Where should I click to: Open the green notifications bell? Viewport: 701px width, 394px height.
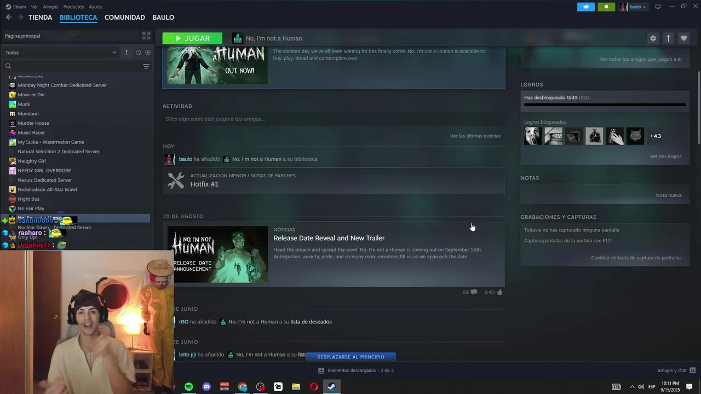pyautogui.click(x=606, y=7)
